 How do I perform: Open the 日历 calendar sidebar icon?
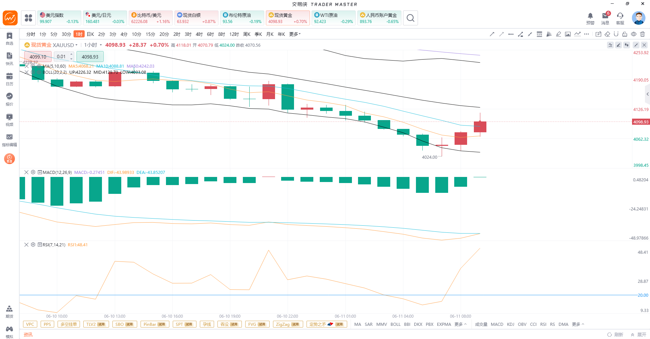[9, 79]
